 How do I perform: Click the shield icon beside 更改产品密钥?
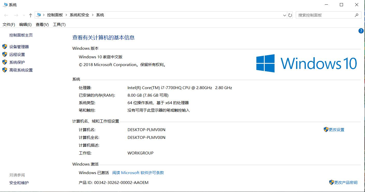pyautogui.click(x=331, y=182)
